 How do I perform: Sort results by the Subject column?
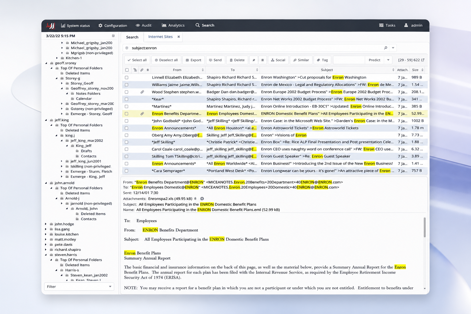coord(327,70)
